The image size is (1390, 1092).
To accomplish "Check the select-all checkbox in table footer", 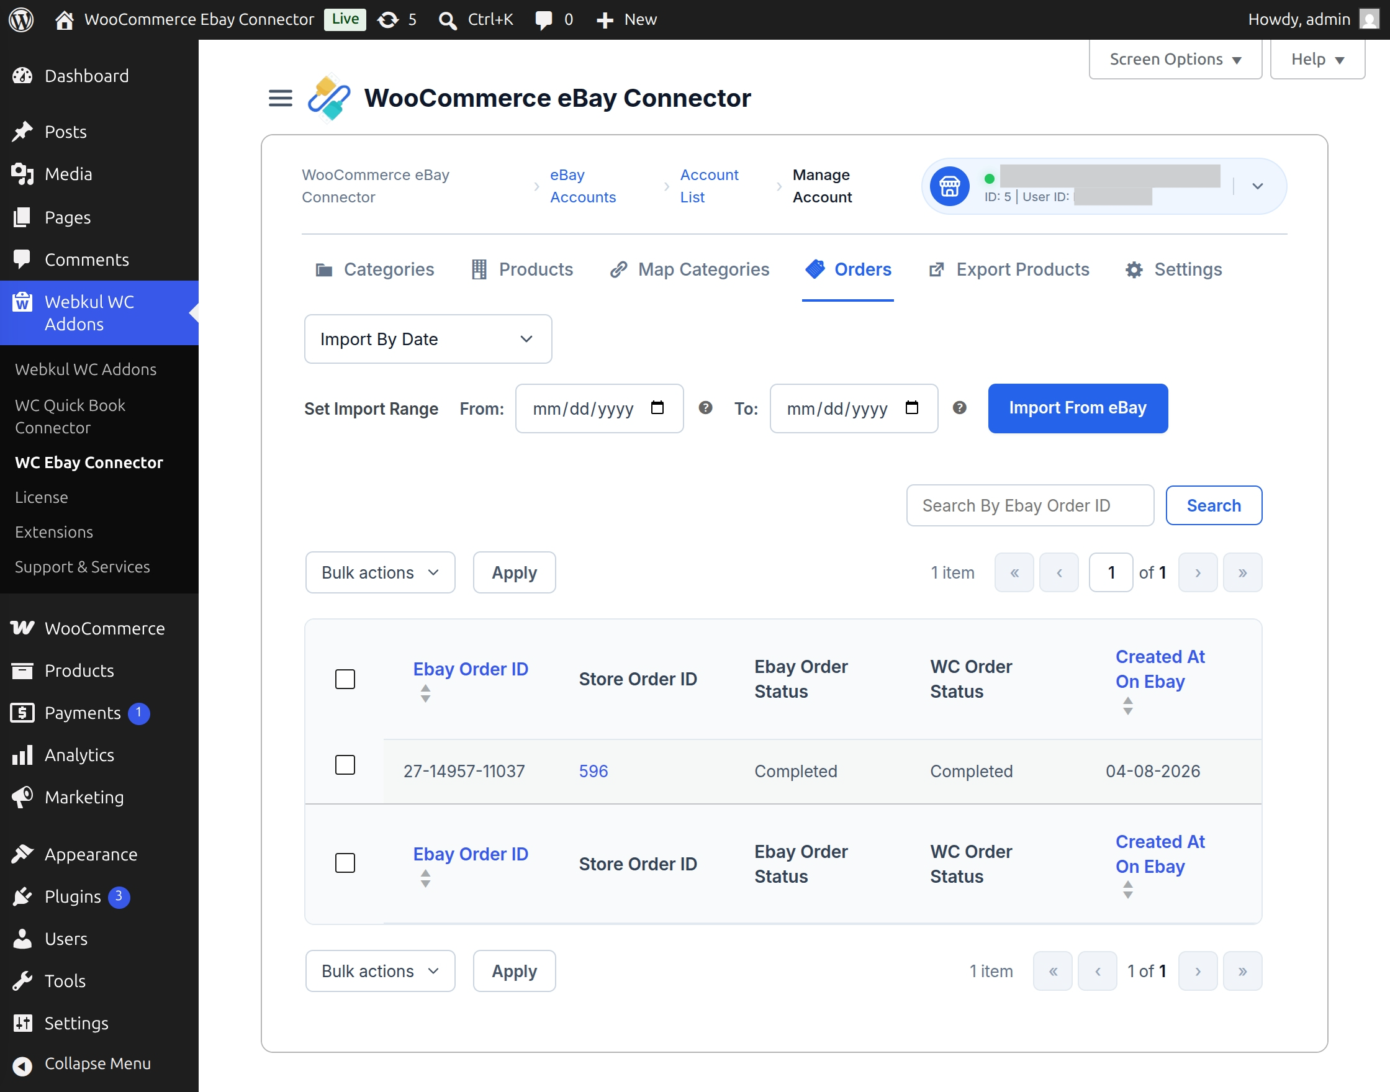I will [x=345, y=863].
